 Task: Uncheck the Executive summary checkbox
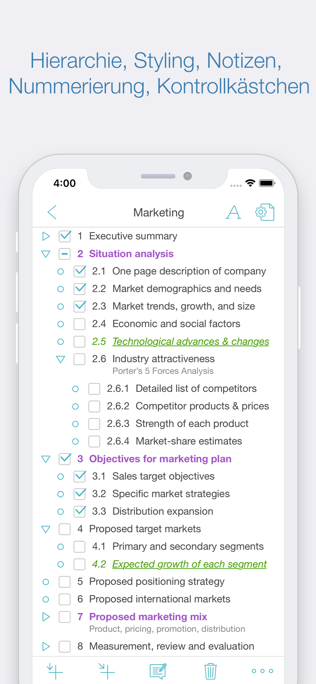[65, 236]
